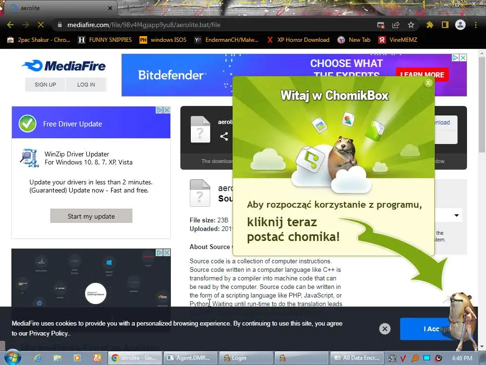This screenshot has width=486, height=365.
Task: Click the mediafire.com address bar URL
Action: click(x=143, y=25)
